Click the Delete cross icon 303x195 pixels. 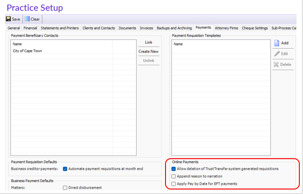pos(276,64)
